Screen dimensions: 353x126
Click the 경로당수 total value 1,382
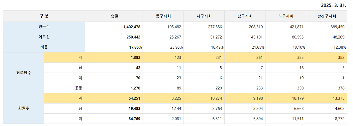[x=136, y=57]
